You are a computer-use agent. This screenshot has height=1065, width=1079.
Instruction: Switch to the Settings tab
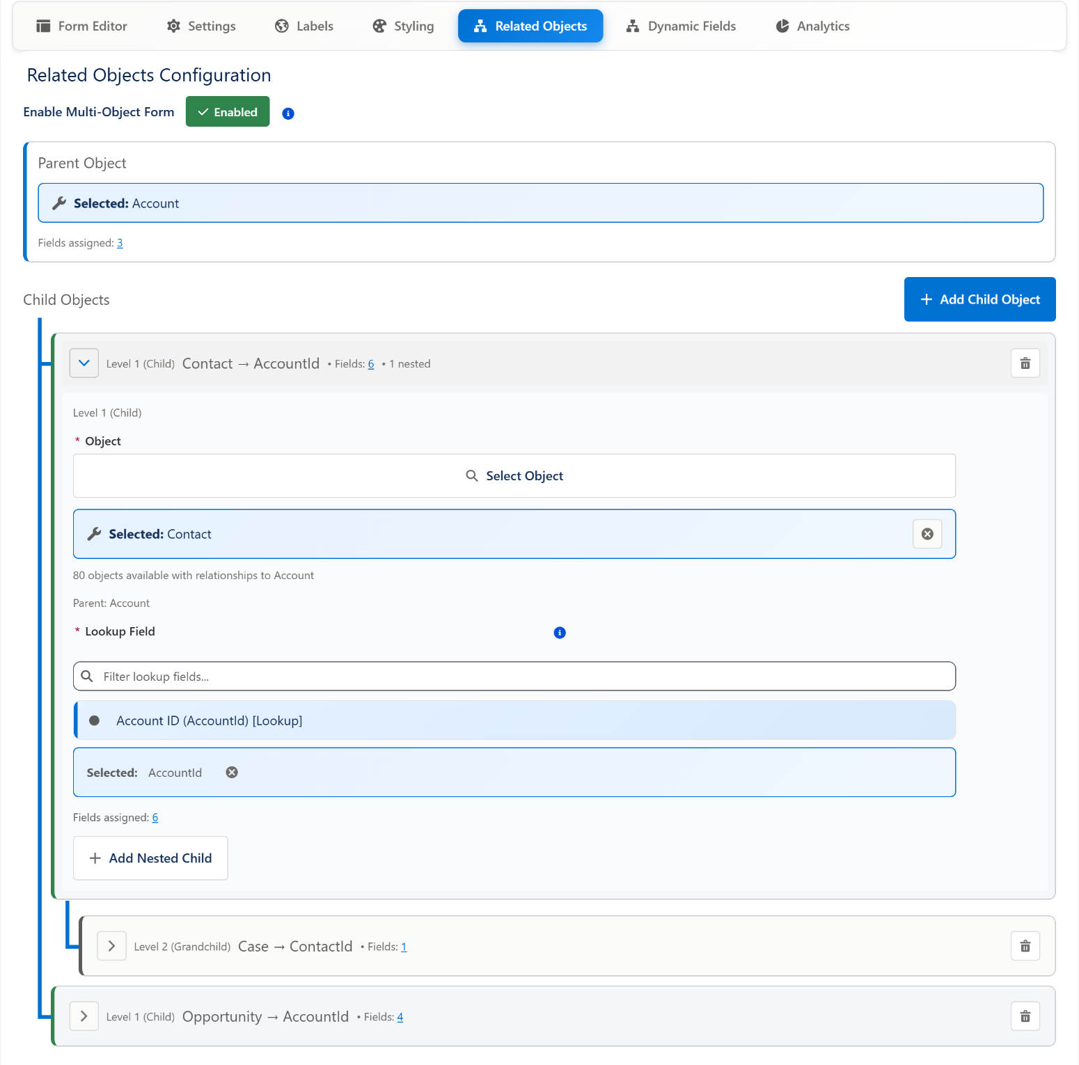201,26
